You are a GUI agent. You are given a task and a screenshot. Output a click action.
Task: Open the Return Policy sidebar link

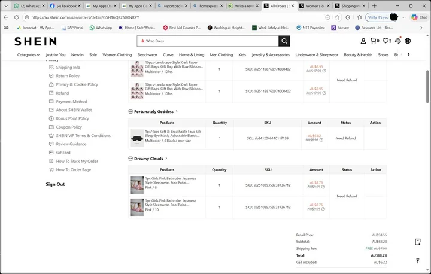pos(68,76)
